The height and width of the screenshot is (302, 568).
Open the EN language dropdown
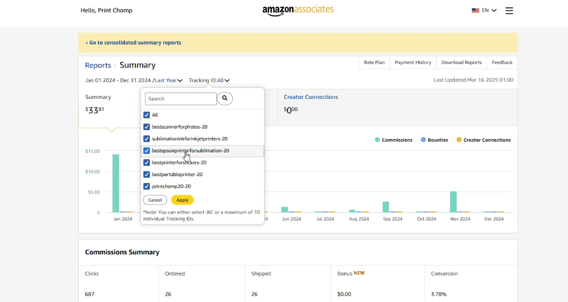click(x=489, y=11)
